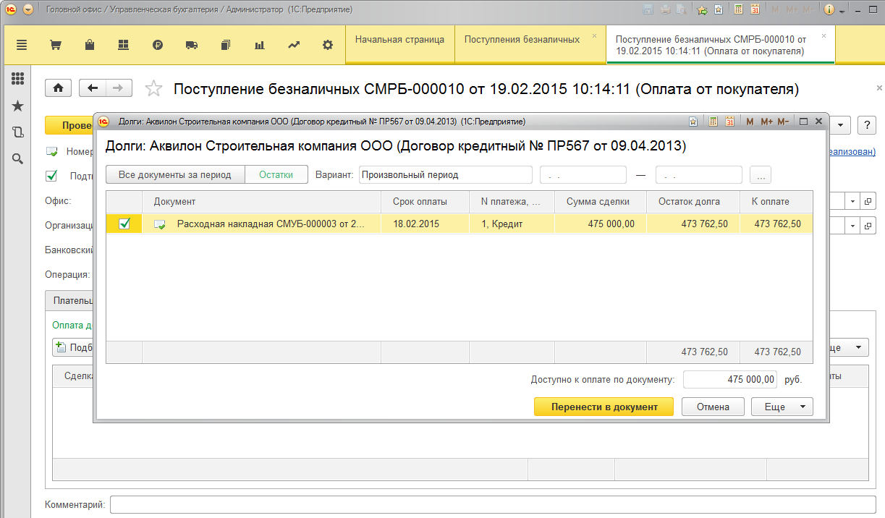Click the search magnifier in left sidebar
This screenshot has height=518, width=885.
click(x=17, y=158)
